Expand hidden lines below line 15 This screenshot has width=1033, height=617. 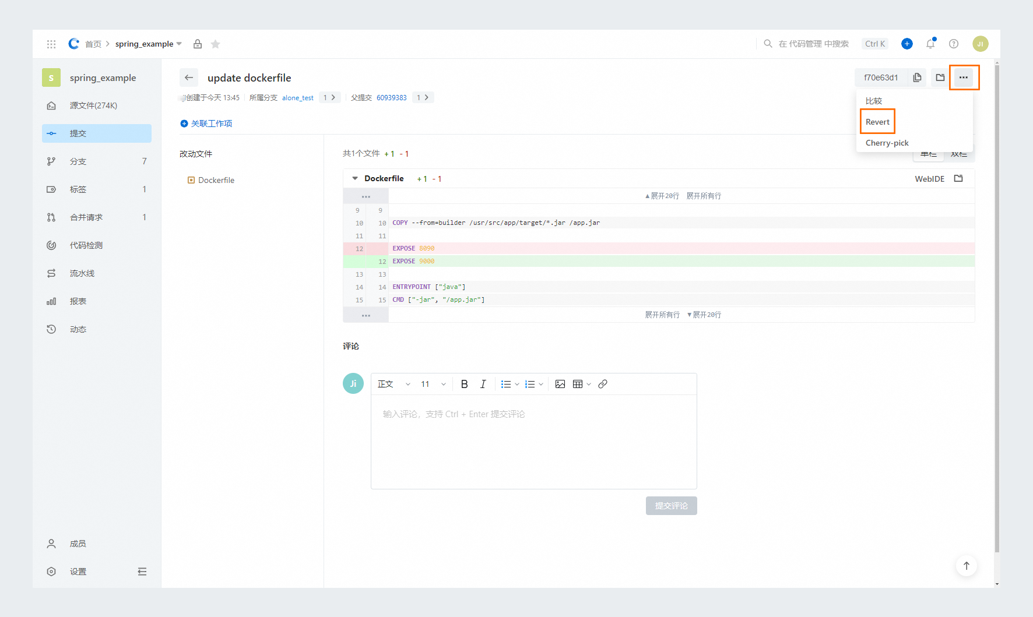tap(366, 315)
